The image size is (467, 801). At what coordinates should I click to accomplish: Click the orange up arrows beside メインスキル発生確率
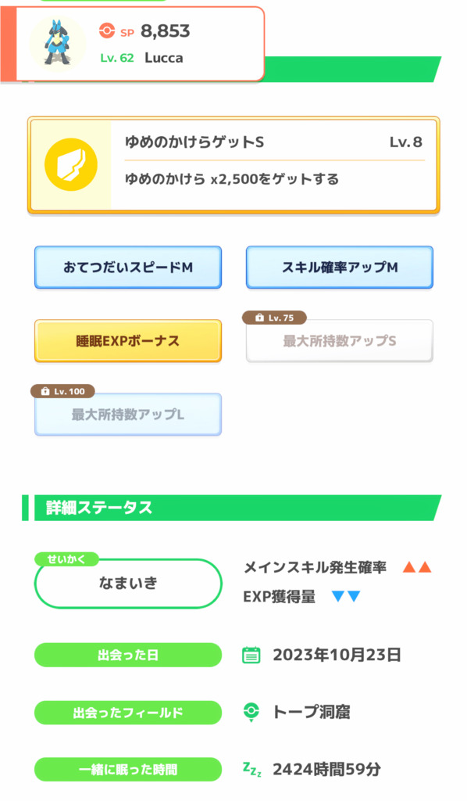[417, 567]
